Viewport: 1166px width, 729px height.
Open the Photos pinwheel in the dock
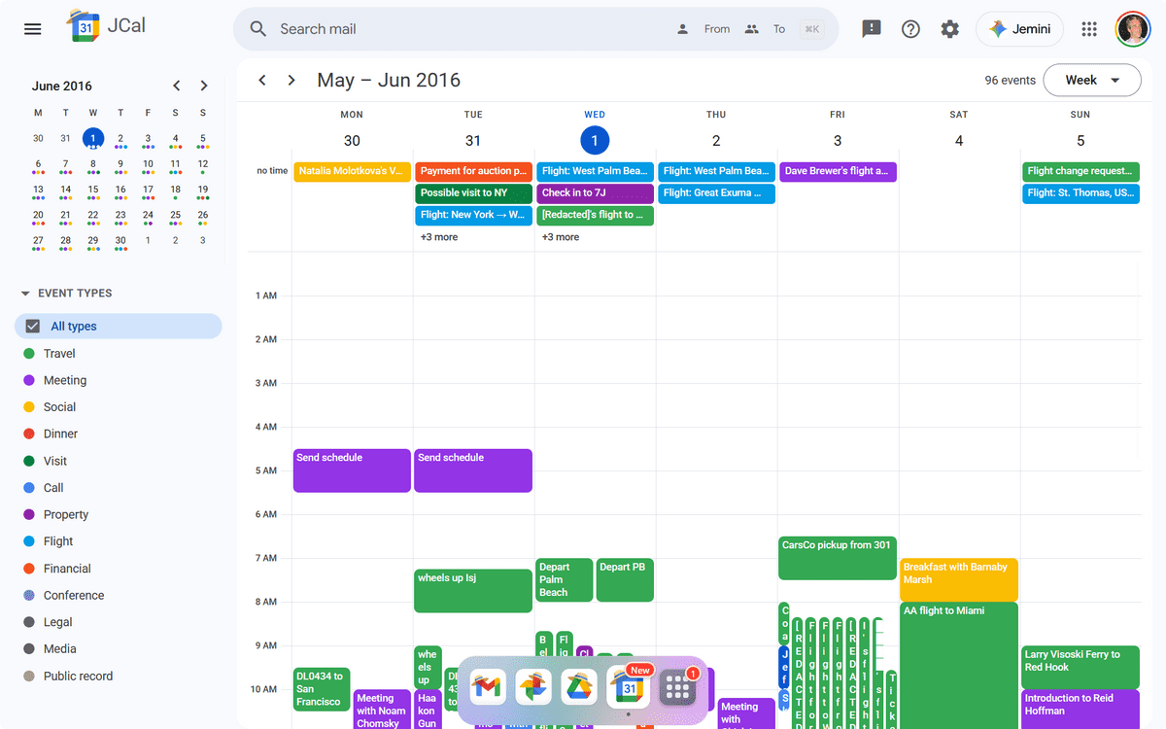point(533,688)
